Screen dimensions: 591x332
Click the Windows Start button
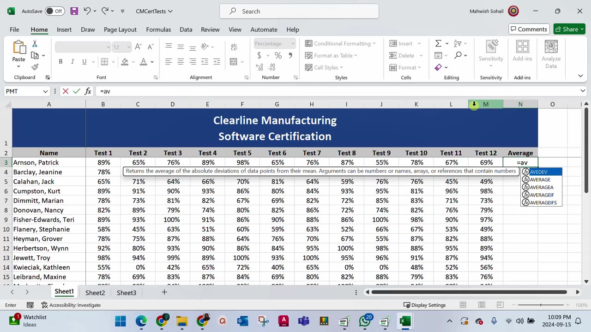coord(121,321)
